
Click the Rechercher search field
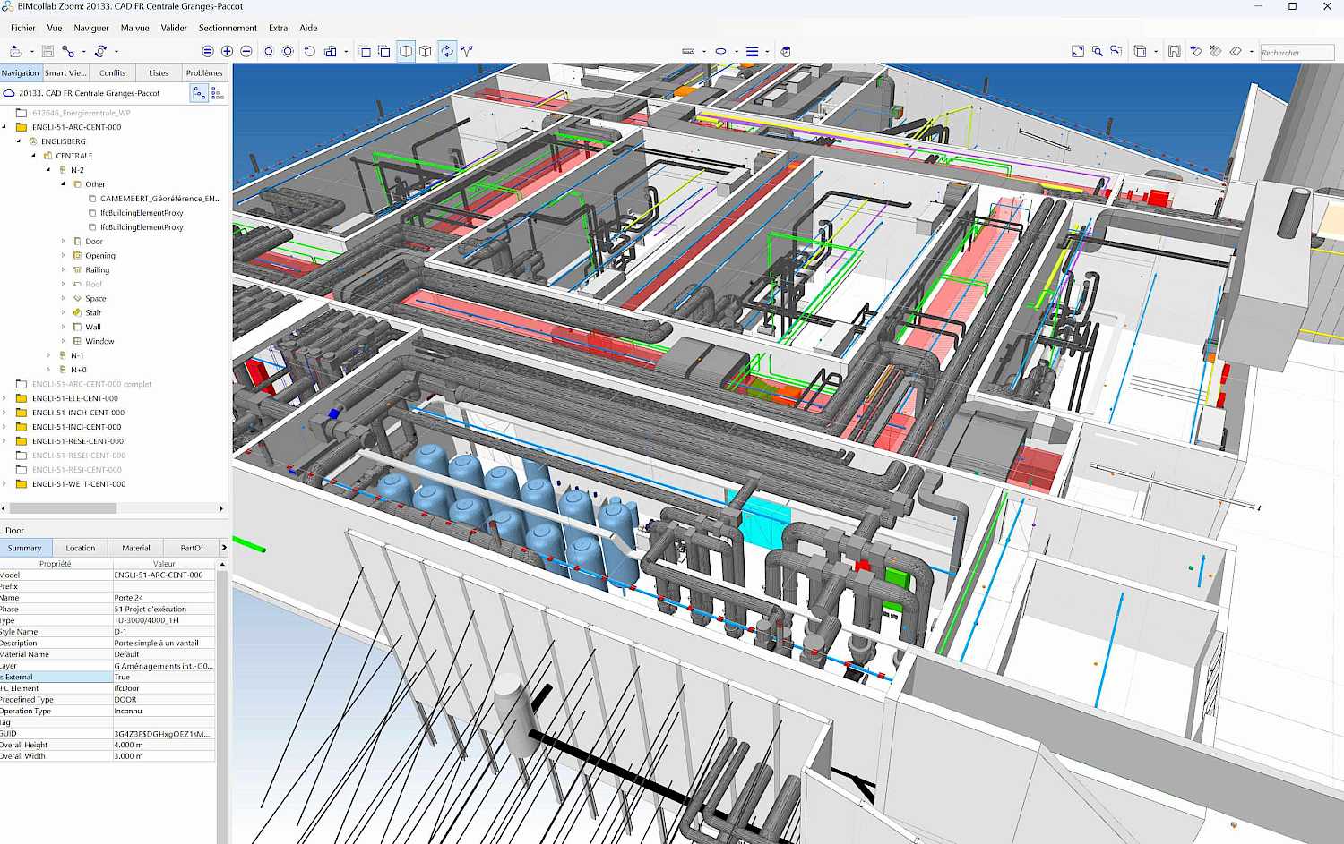(1296, 53)
